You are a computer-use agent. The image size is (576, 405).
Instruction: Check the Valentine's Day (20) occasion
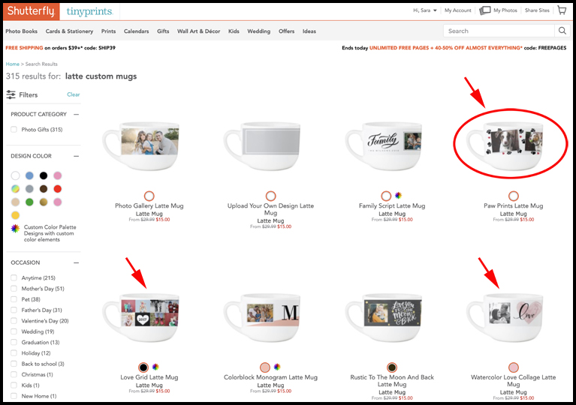click(x=14, y=321)
